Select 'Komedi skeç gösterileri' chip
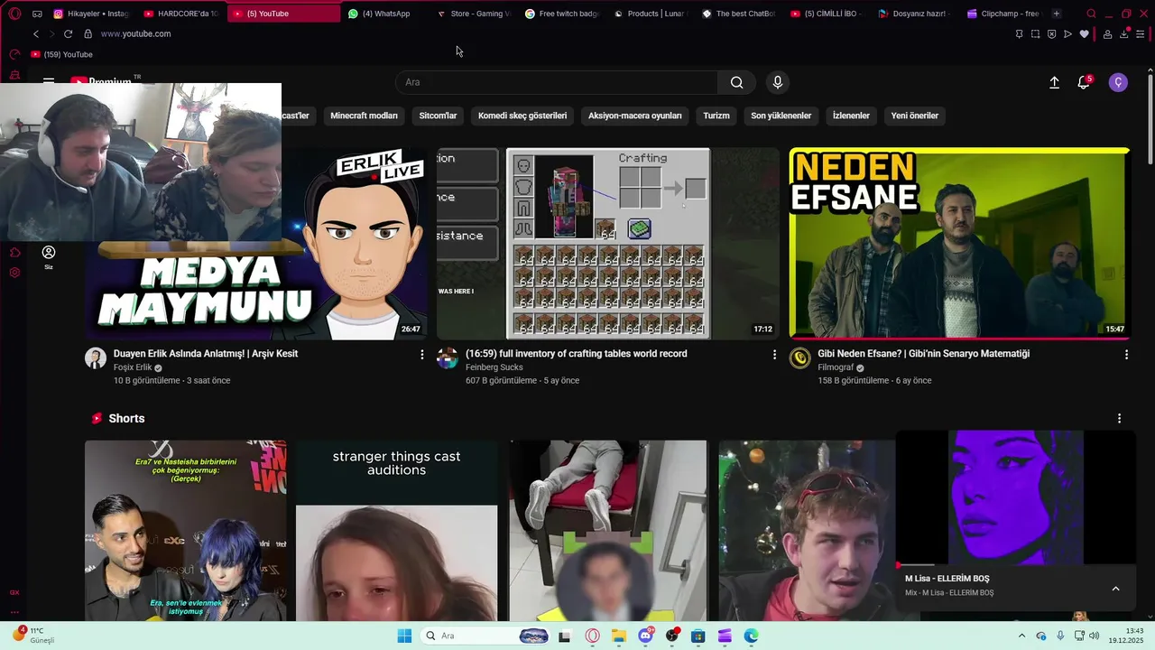The image size is (1155, 650). coord(522,116)
